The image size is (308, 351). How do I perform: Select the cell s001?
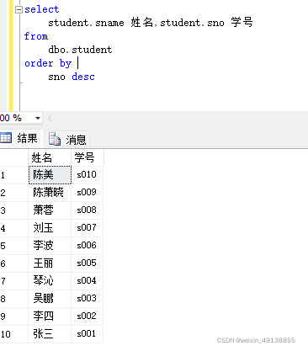coord(87,334)
